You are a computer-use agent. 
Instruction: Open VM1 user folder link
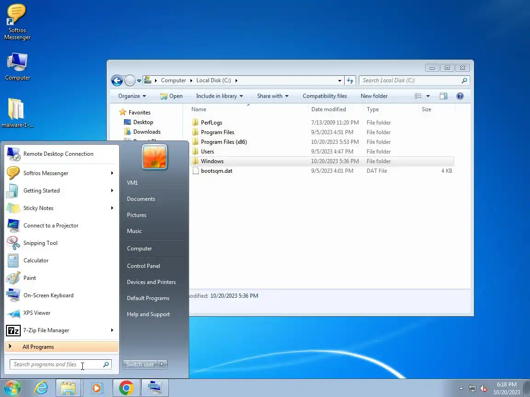132,183
